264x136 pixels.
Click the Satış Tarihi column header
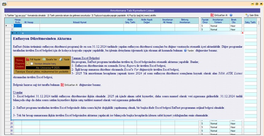tap(250, 22)
